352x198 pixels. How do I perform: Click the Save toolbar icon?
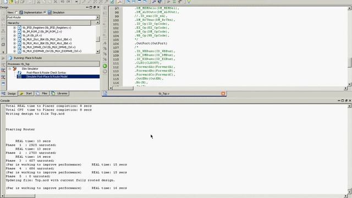tap(16, 2)
